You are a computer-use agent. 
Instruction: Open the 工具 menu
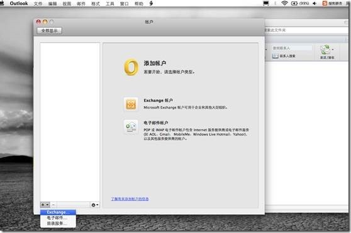click(x=110, y=4)
